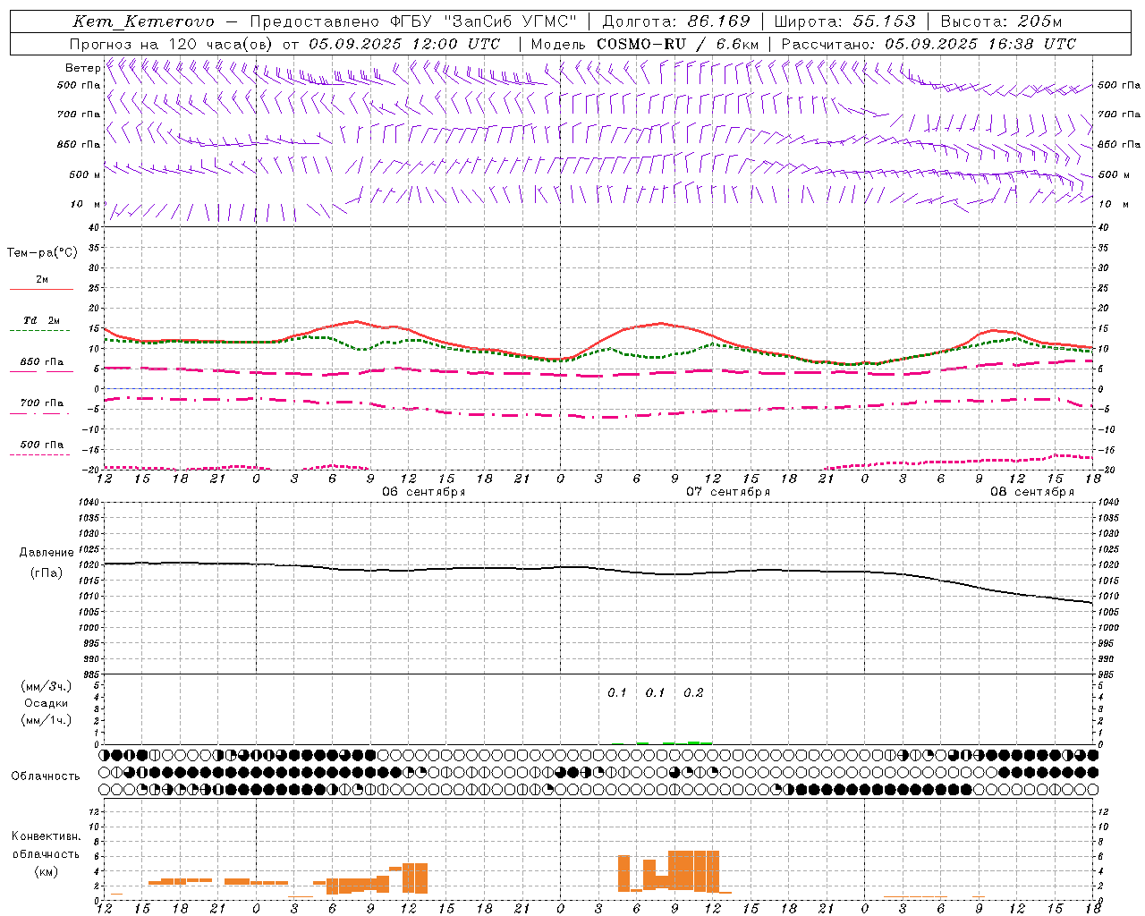Click the 700 гПа temperature legend entry
Viewport: 1145px width, 916px height.
click(x=42, y=403)
